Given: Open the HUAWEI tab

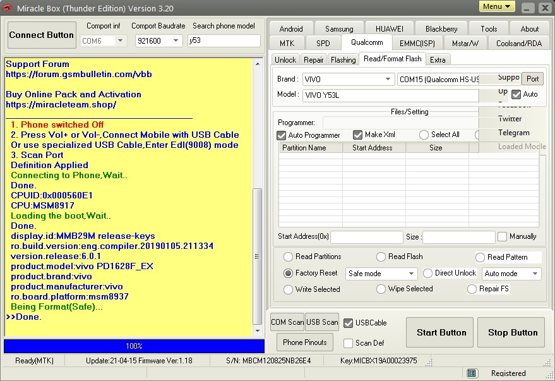Looking at the screenshot, I should [390, 28].
